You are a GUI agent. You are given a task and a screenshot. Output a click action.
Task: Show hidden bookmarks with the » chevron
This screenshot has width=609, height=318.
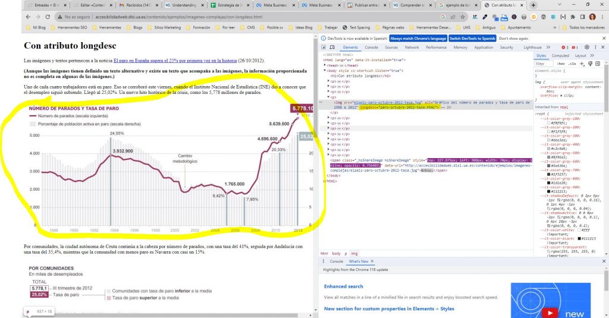pos(555,27)
